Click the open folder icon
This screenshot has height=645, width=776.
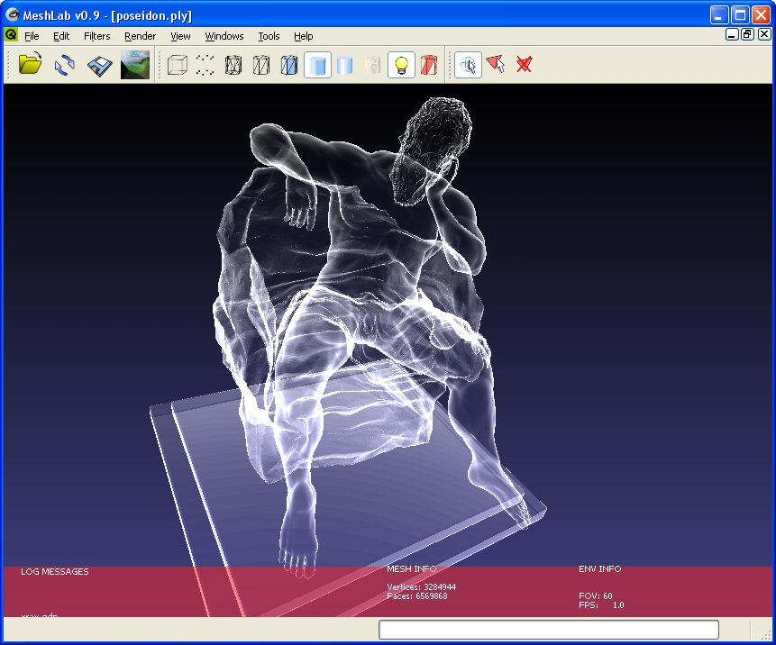pos(31,65)
